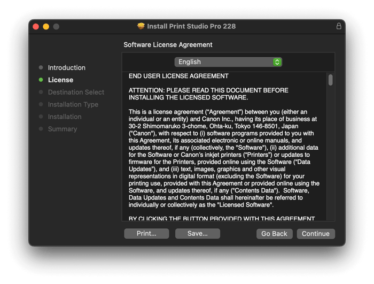Click the "Software License Agreement" title text
The height and width of the screenshot is (284, 374).
168,45
